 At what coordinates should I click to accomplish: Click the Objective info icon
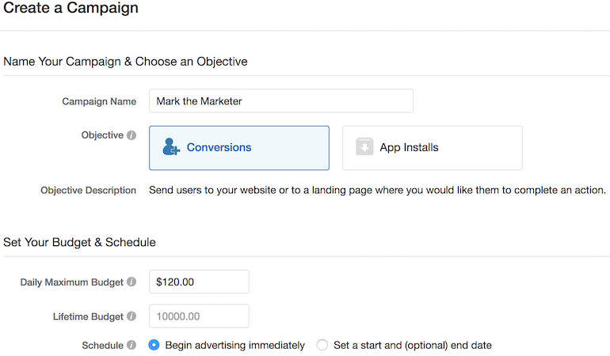pos(132,135)
